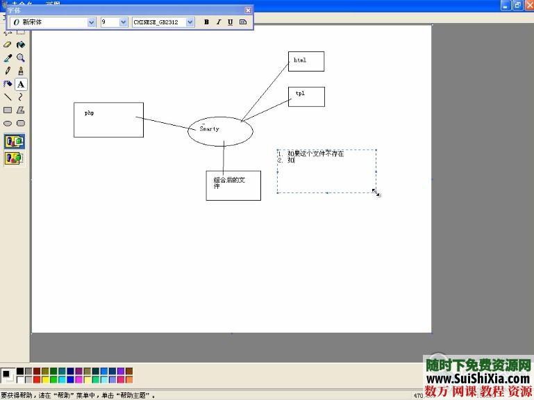Image resolution: width=534 pixels, height=400 pixels.
Task: Expand the font size dropdown
Action: (124, 22)
